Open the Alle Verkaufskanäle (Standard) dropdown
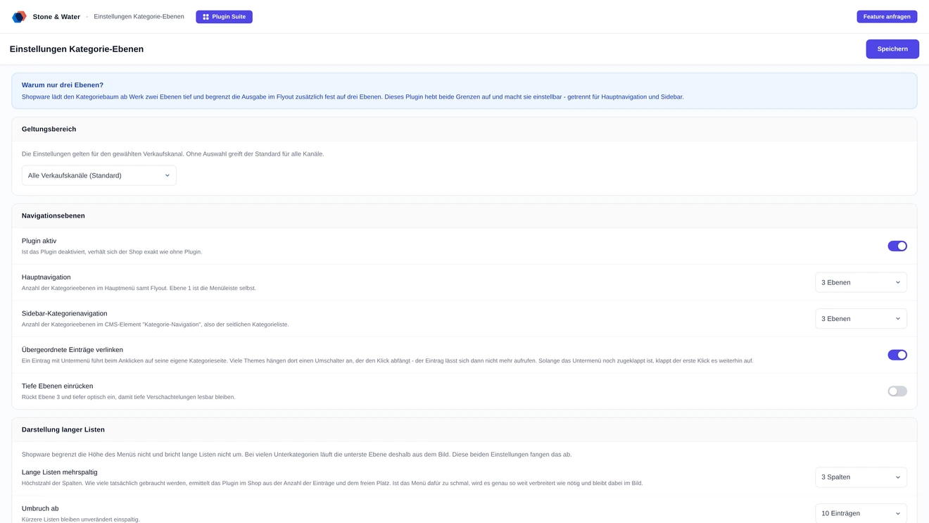The width and height of the screenshot is (929, 523). click(x=99, y=175)
